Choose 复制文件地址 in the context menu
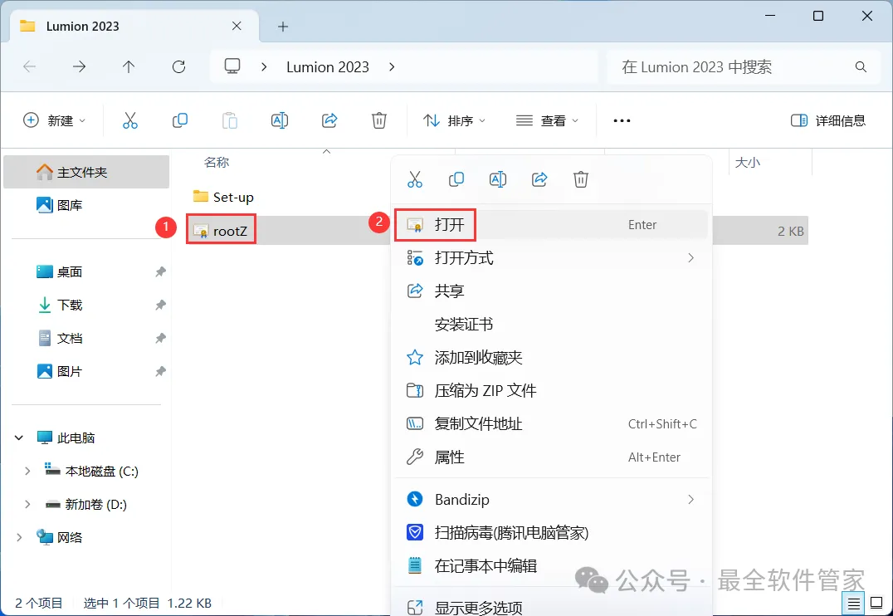Viewport: 893px width, 616px height. click(x=551, y=423)
